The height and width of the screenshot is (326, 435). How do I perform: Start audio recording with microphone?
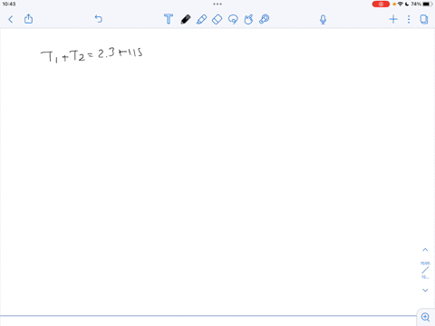pos(323,20)
